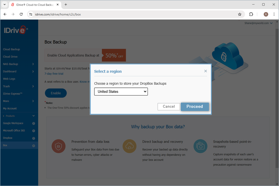Viewport: 279px width, 186px height.
Task: Select Google Workspace in sidebar
Action: click(x=13, y=123)
